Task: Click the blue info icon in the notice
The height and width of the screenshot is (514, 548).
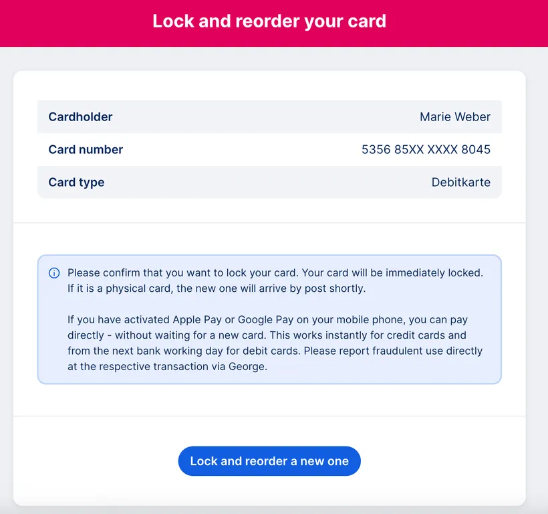Action: tap(54, 273)
